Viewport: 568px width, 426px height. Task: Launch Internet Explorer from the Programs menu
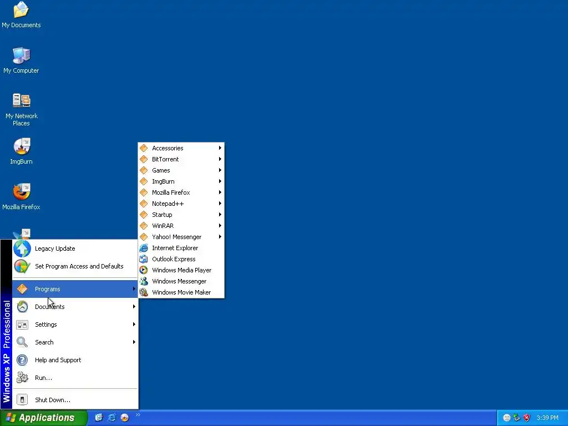click(x=181, y=248)
